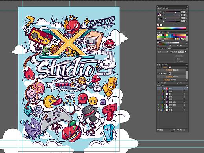Toggle the lock on the 手稿 layer

point(161,110)
